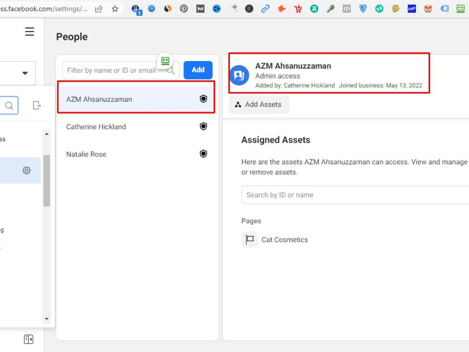
Task: Click the search icon in left sidebar
Action: pyautogui.click(x=9, y=105)
